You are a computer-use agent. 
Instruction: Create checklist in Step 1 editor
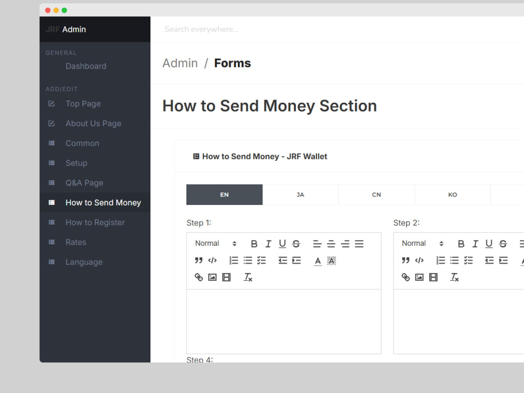[x=261, y=260]
